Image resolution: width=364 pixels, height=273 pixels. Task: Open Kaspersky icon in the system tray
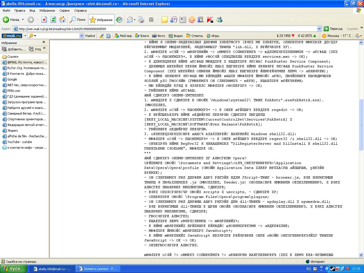(338, 269)
